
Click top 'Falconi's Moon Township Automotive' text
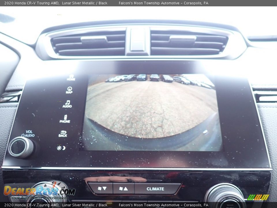[149, 3]
